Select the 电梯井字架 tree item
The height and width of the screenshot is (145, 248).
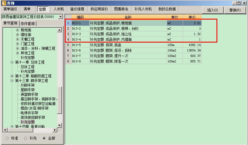coord(29,113)
